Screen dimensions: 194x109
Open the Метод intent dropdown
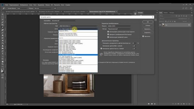[x=119, y=29]
